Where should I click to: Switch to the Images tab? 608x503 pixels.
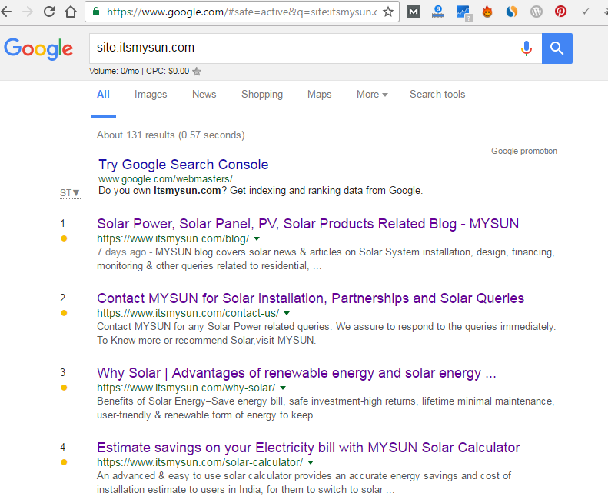tap(151, 95)
